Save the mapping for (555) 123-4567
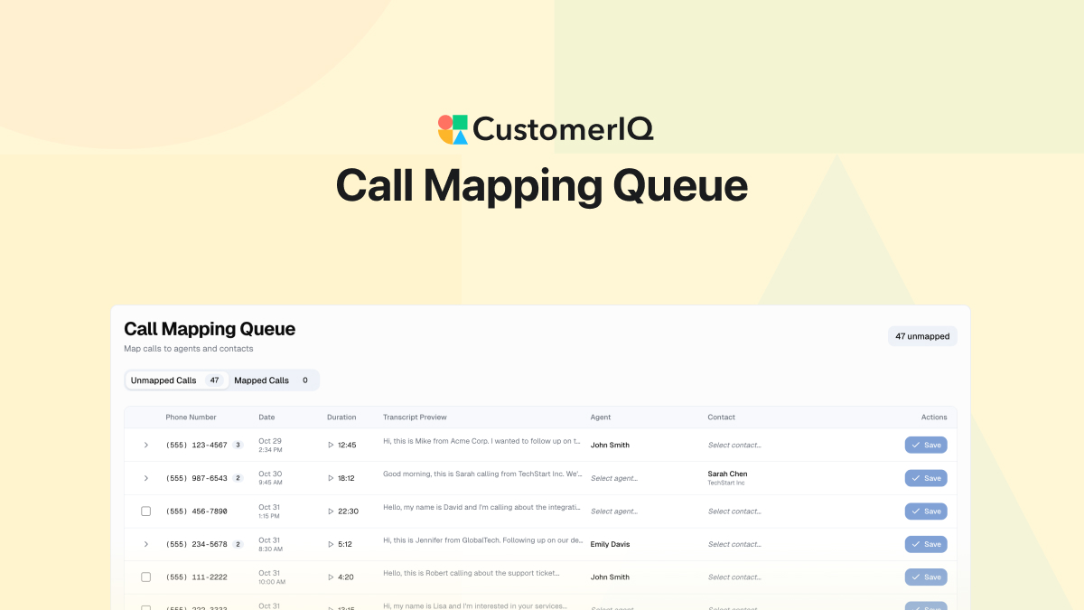The width and height of the screenshot is (1084, 610). [925, 445]
